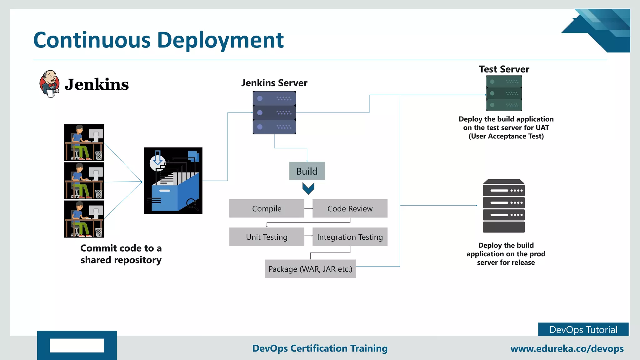This screenshot has height=360, width=640.
Task: Click the top developer at desk image
Action: click(84, 142)
